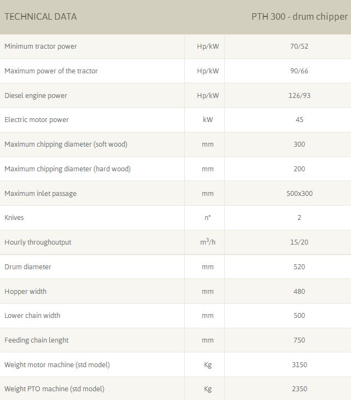Click the m³/h unit cell

[x=208, y=242]
